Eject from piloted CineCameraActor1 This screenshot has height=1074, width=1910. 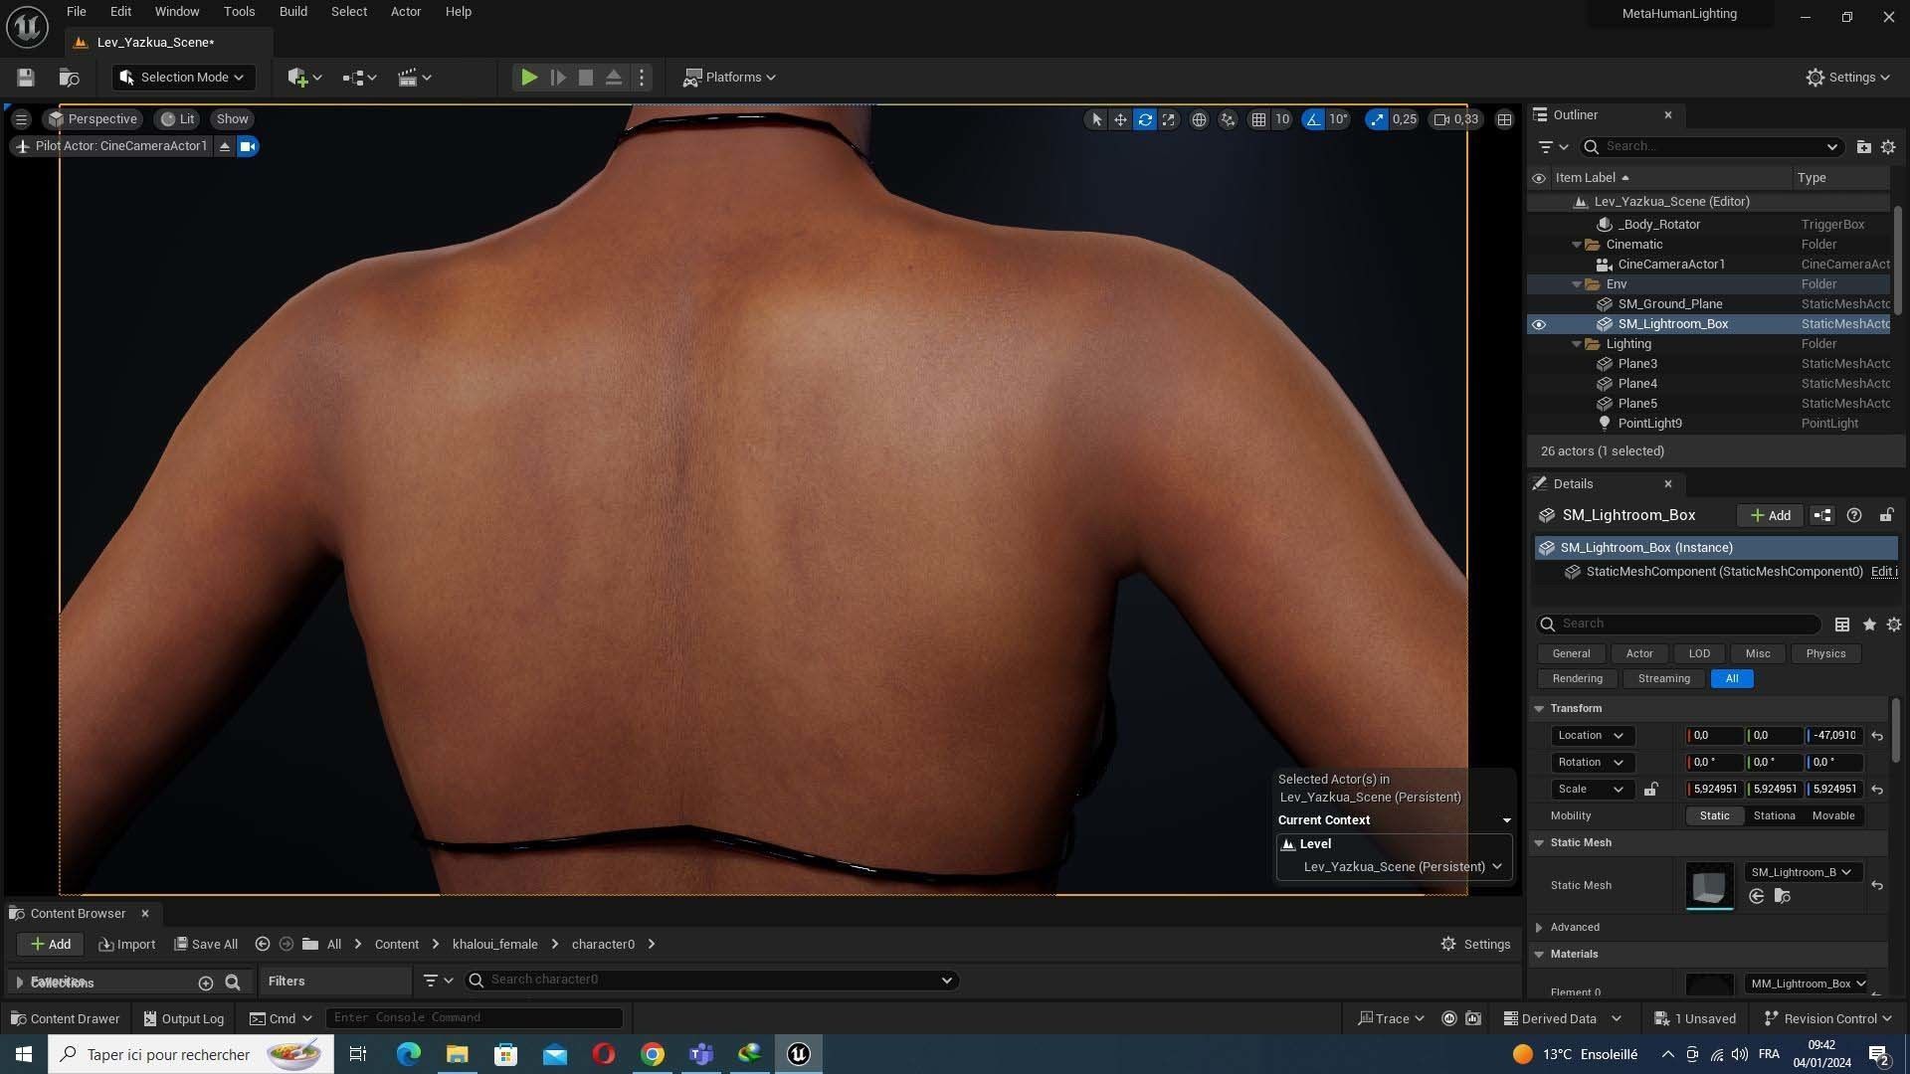(x=225, y=146)
